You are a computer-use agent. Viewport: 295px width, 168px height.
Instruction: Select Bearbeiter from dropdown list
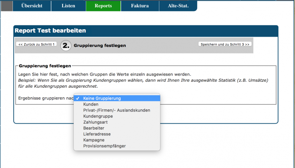(x=94, y=128)
